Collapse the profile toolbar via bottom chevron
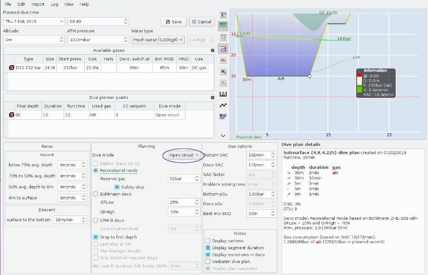The image size is (428, 275). coord(223,135)
